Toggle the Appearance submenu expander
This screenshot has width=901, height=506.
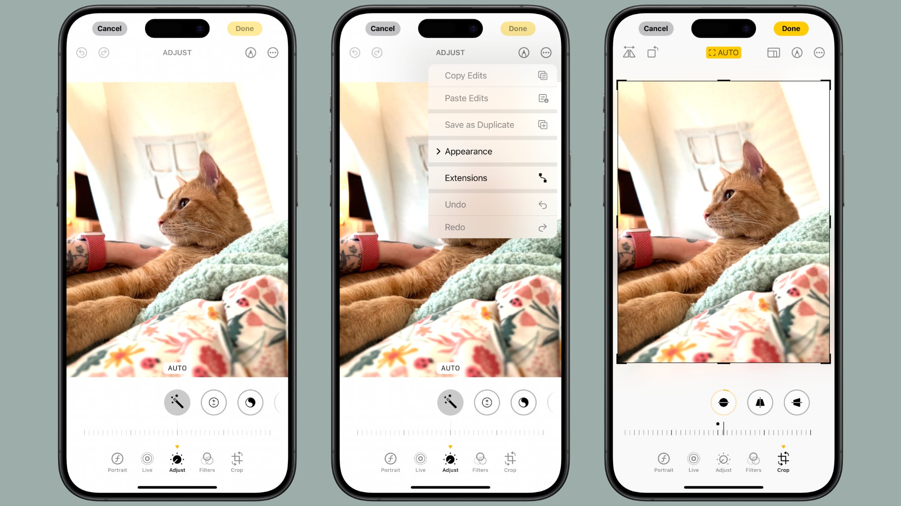tap(438, 151)
